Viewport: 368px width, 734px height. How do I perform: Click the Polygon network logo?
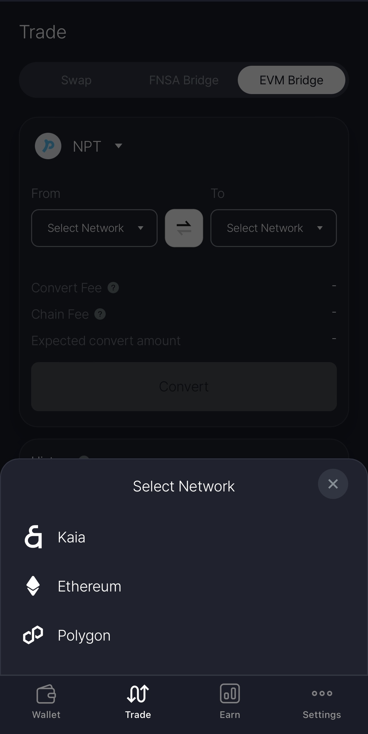(x=33, y=635)
